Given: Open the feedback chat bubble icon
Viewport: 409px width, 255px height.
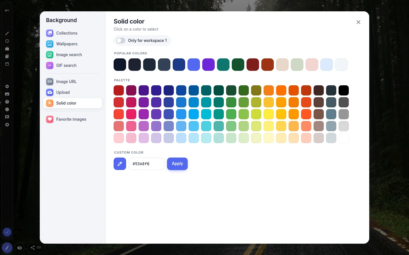Looking at the screenshot, I should 7,117.
